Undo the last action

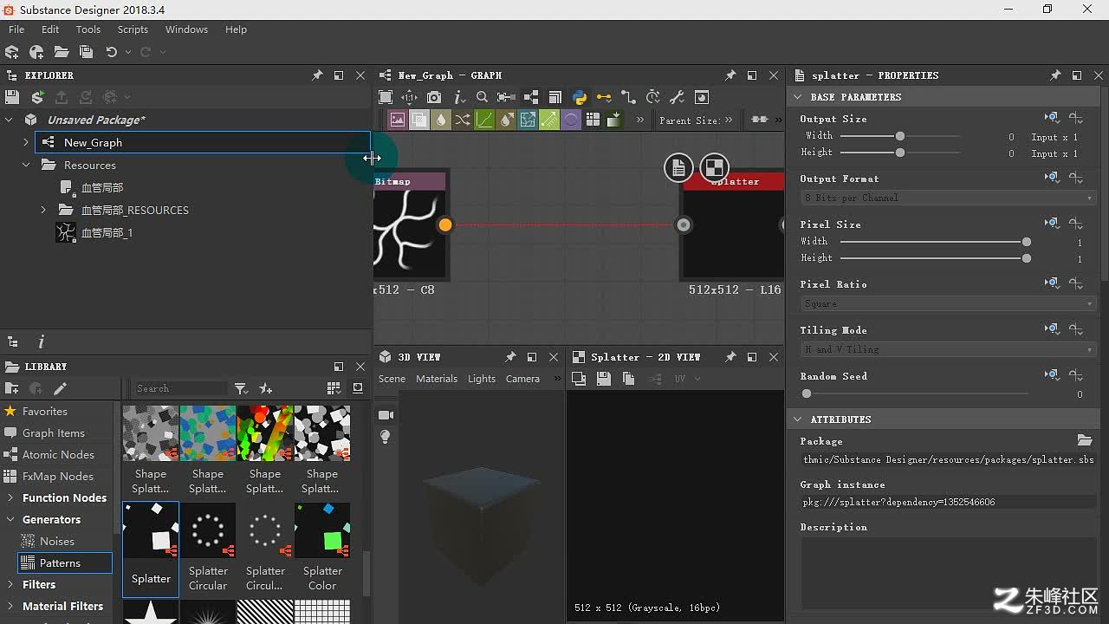coord(111,52)
